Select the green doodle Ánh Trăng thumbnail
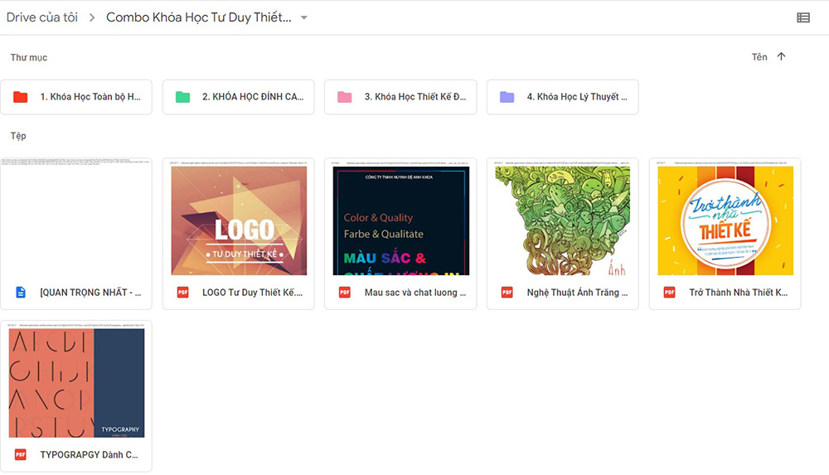The width and height of the screenshot is (829, 475). pos(563,221)
